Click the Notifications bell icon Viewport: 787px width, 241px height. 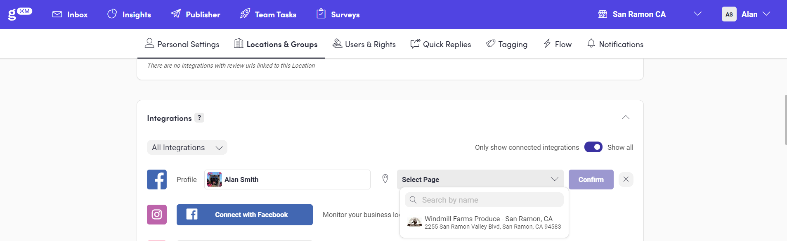click(591, 43)
